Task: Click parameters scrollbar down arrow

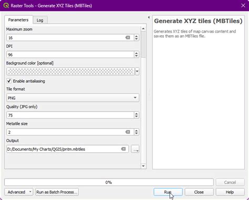Action: pos(143,166)
